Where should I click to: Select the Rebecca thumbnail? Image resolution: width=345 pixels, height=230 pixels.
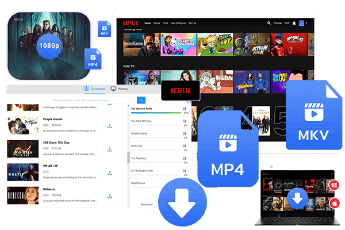pos(23,195)
